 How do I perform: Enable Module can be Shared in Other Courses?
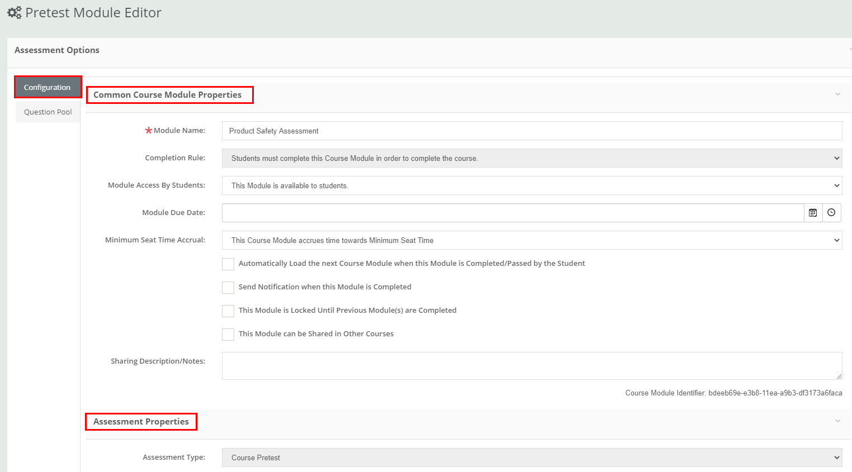228,335
